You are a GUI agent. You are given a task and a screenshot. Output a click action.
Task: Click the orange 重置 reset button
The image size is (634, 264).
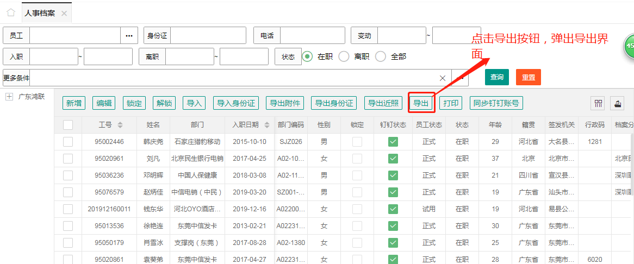(x=528, y=77)
